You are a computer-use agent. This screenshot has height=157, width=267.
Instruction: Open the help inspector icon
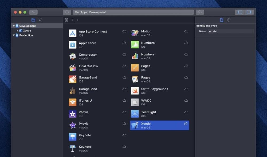[x=229, y=20]
